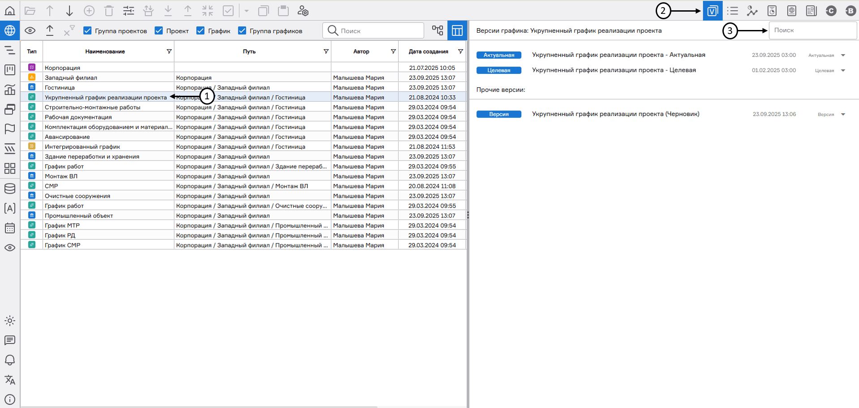Open the calendar icon in left sidebar

10,228
